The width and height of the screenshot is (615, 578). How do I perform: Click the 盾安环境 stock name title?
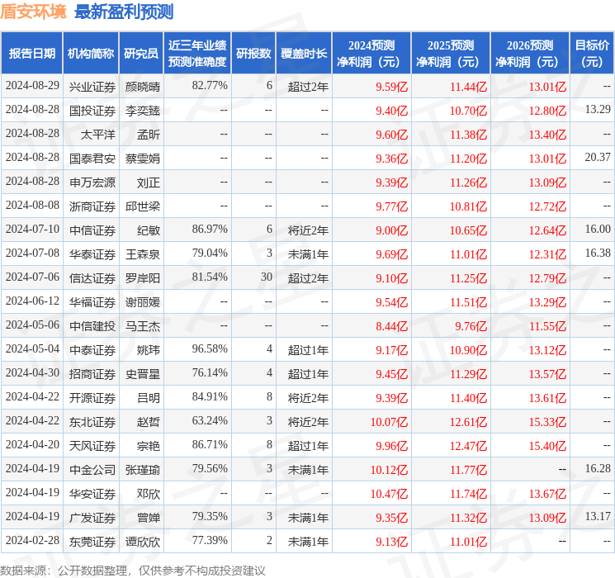coord(34,12)
